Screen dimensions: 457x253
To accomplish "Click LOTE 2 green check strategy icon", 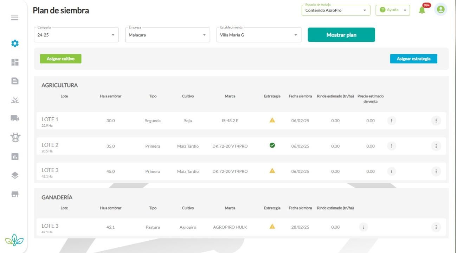I will (272, 145).
